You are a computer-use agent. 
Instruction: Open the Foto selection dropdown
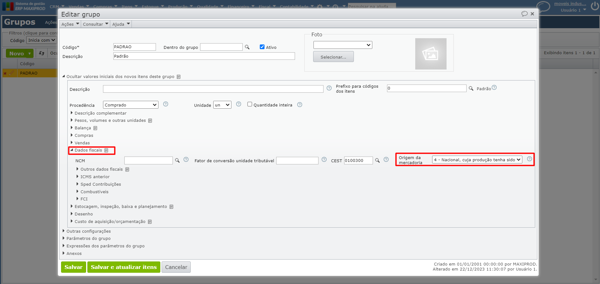pos(343,45)
